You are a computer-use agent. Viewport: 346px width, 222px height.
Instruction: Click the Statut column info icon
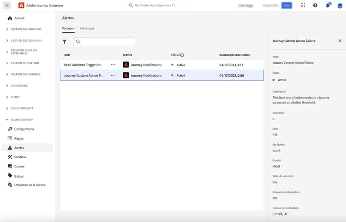[x=182, y=55]
